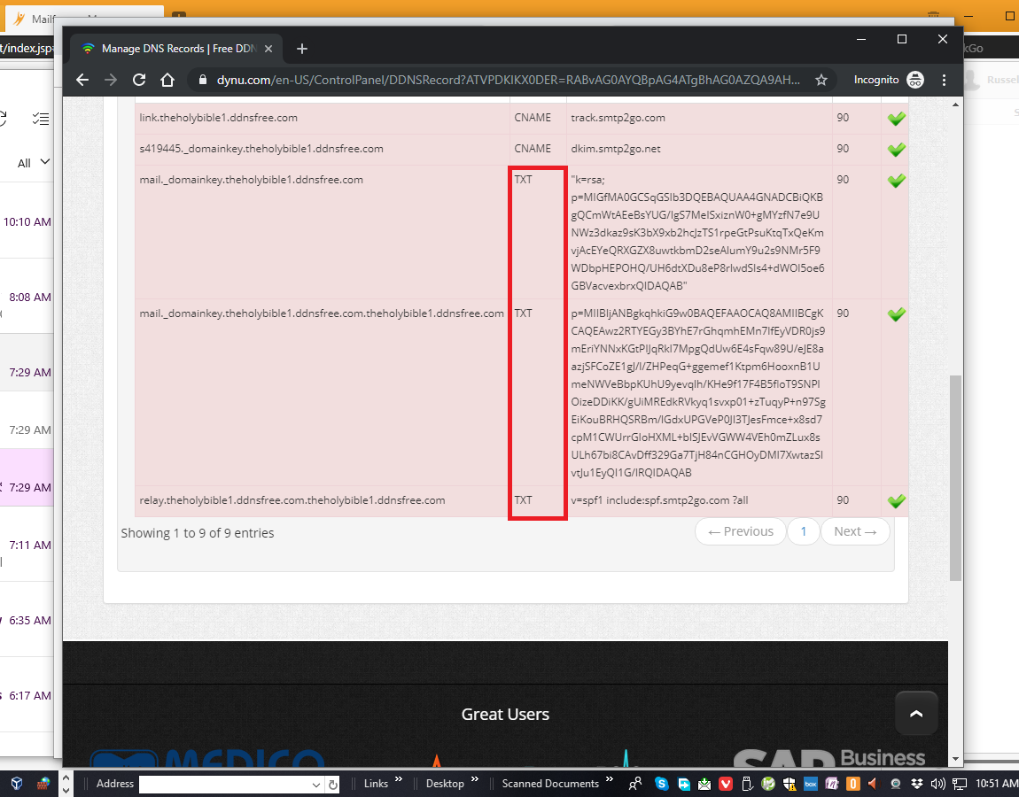Image resolution: width=1019 pixels, height=797 pixels.
Task: Click the page vertical scrollbar thumb
Action: 954,478
